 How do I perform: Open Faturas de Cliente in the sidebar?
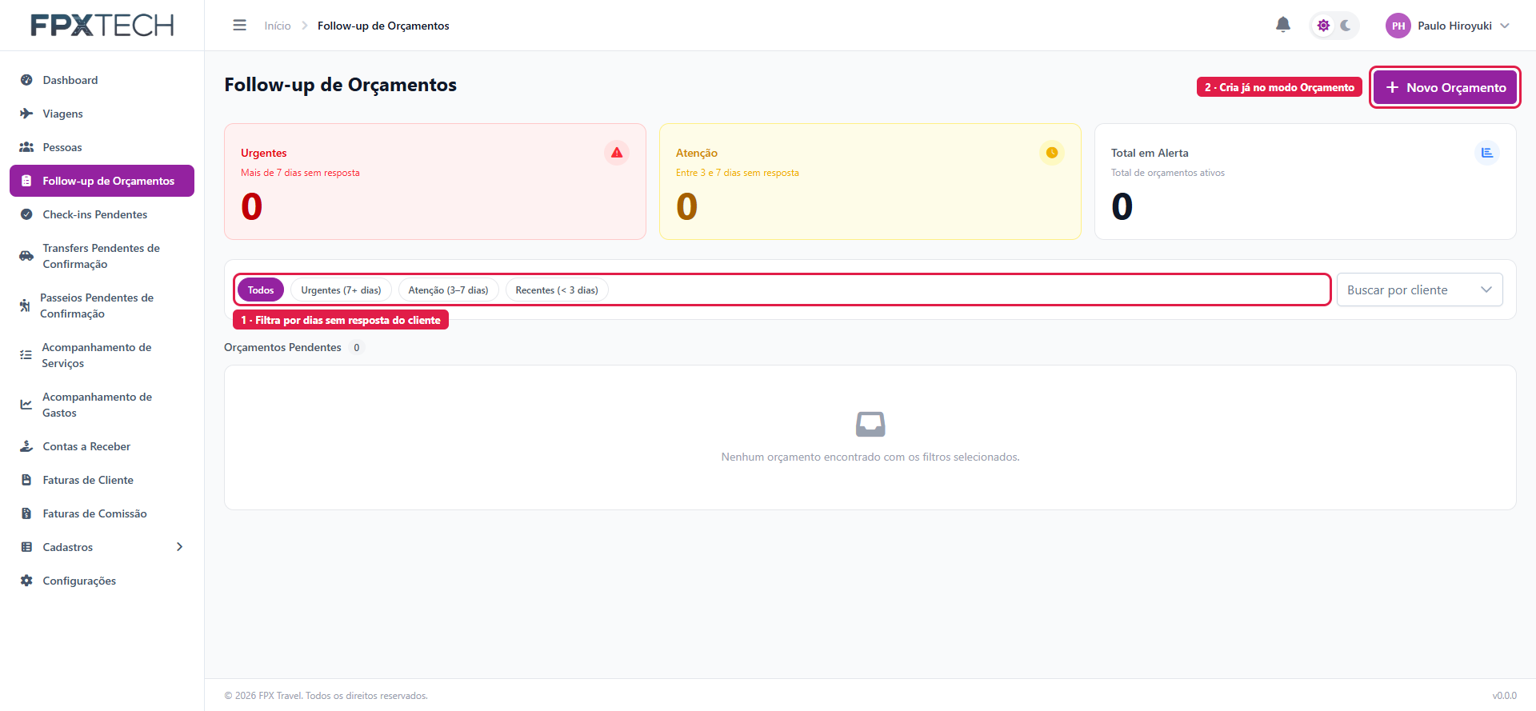point(102,480)
